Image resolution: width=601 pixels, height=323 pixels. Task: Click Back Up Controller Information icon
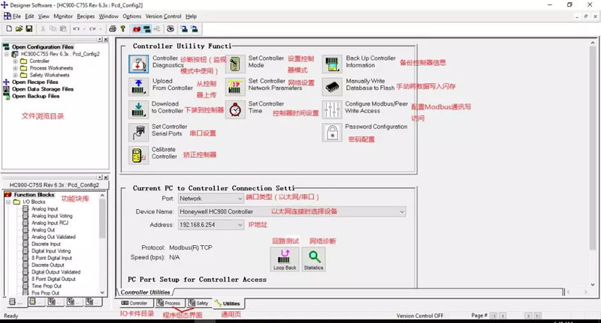pyautogui.click(x=332, y=64)
